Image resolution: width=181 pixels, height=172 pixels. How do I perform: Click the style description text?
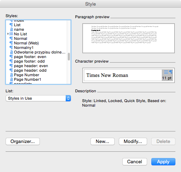pyautogui.click(x=124, y=103)
